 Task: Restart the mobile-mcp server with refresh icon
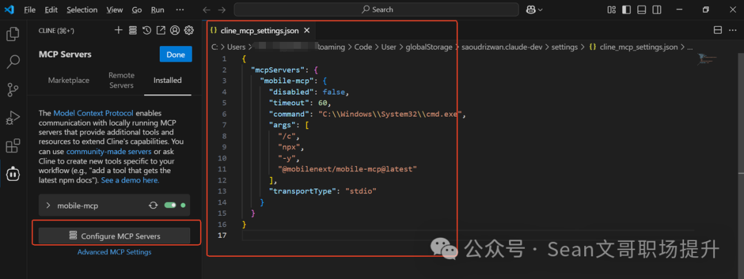pos(153,205)
